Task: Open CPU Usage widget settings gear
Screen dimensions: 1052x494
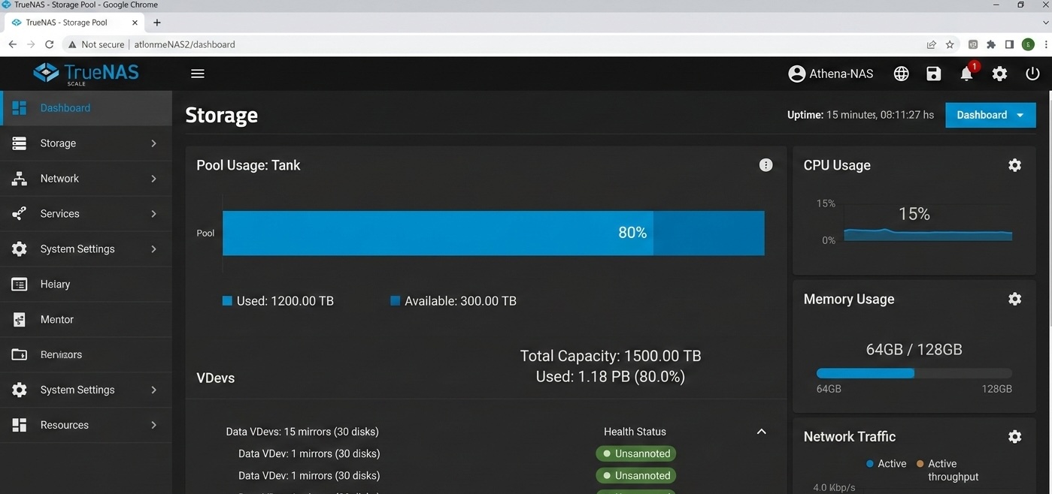Action: (1014, 164)
